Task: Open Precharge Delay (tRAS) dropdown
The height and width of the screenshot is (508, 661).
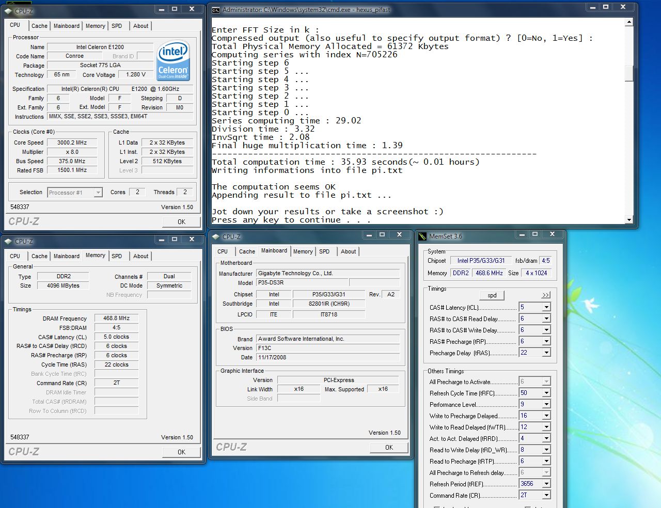Action: point(546,353)
